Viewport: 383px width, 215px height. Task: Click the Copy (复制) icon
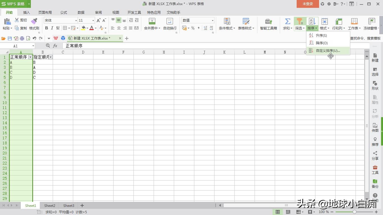[x=17, y=28]
